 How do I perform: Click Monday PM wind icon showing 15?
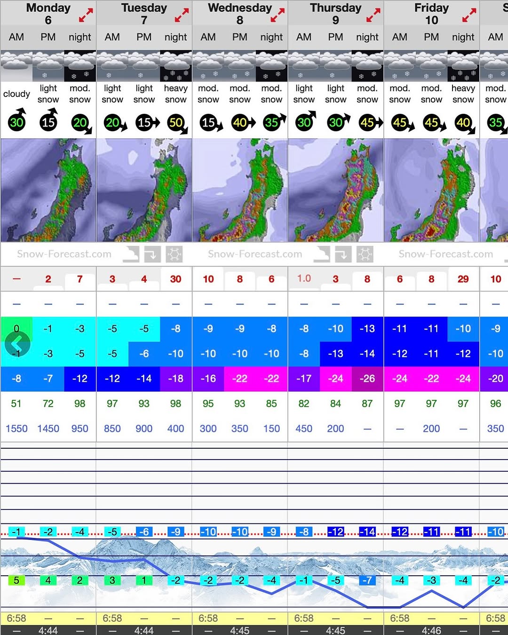[48, 121]
